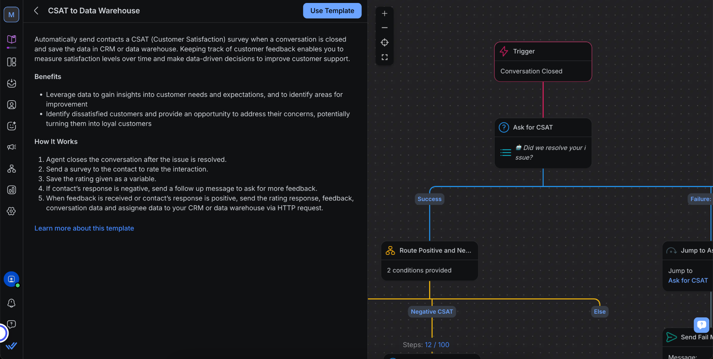Open Learn more about this template link
Screen dimensions: 713x359
point(84,228)
